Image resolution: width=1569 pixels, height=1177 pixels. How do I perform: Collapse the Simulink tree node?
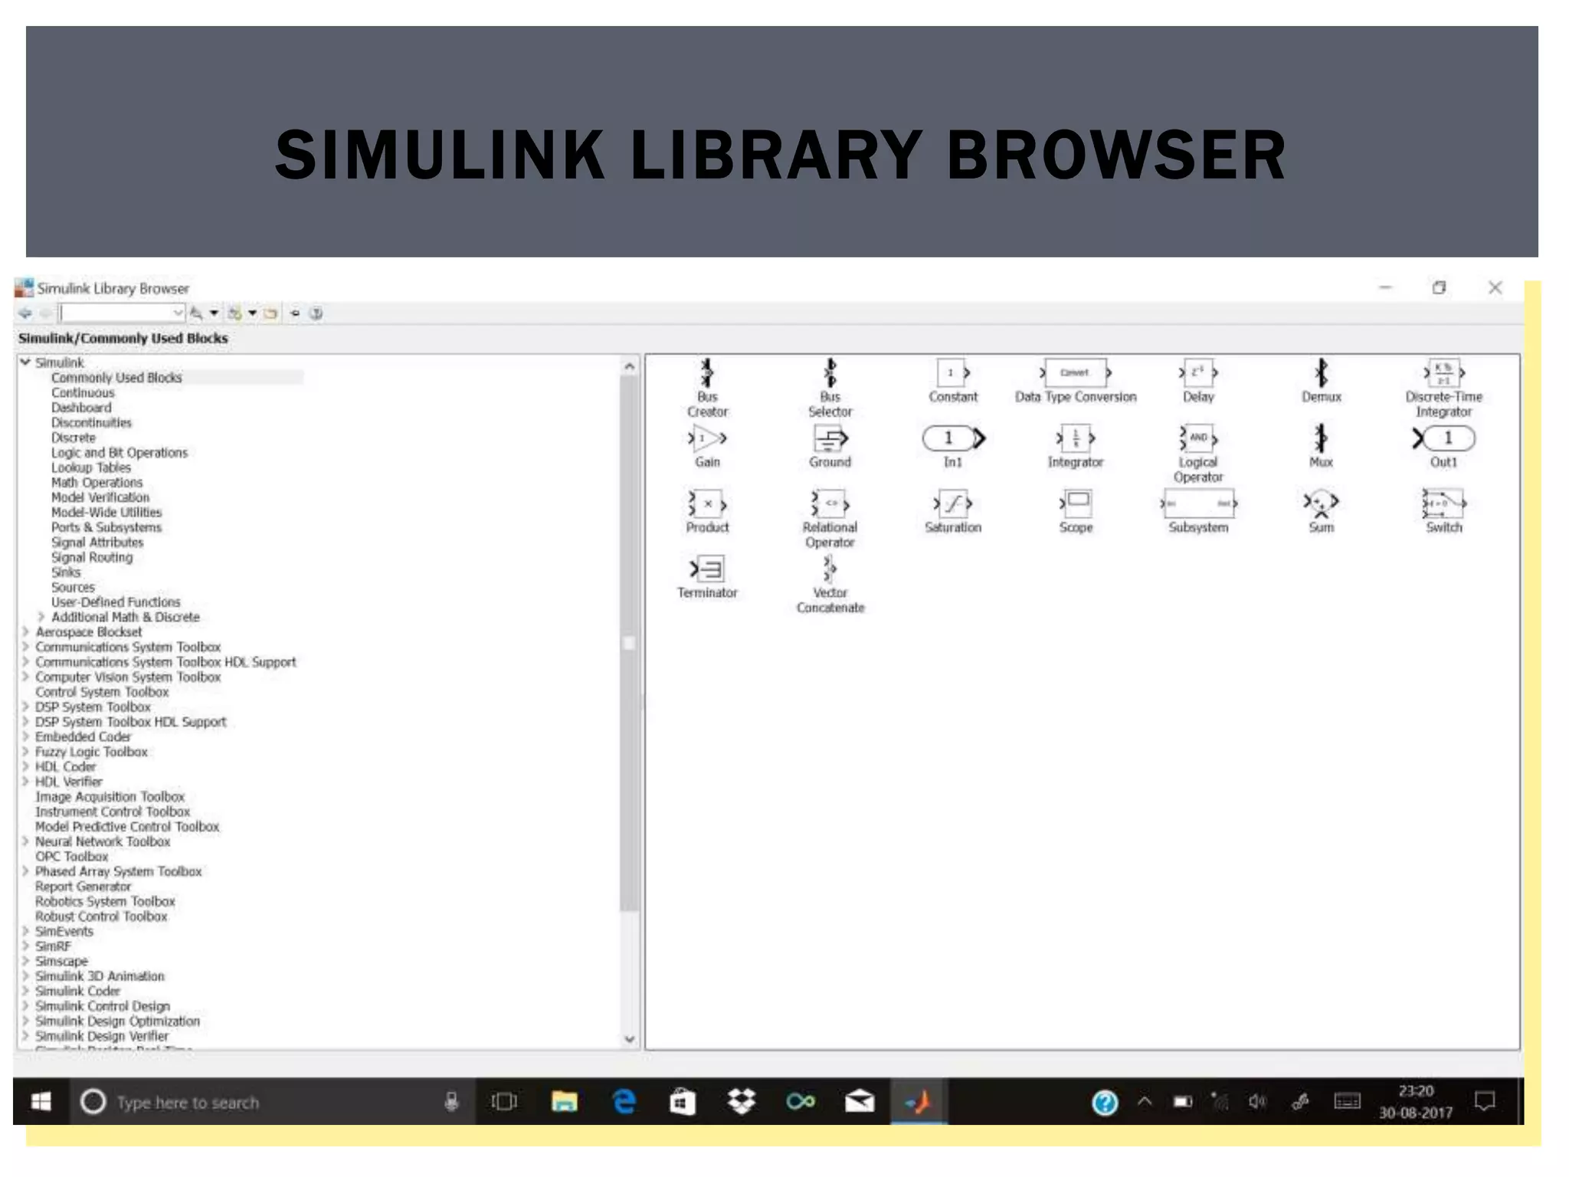[x=25, y=362]
